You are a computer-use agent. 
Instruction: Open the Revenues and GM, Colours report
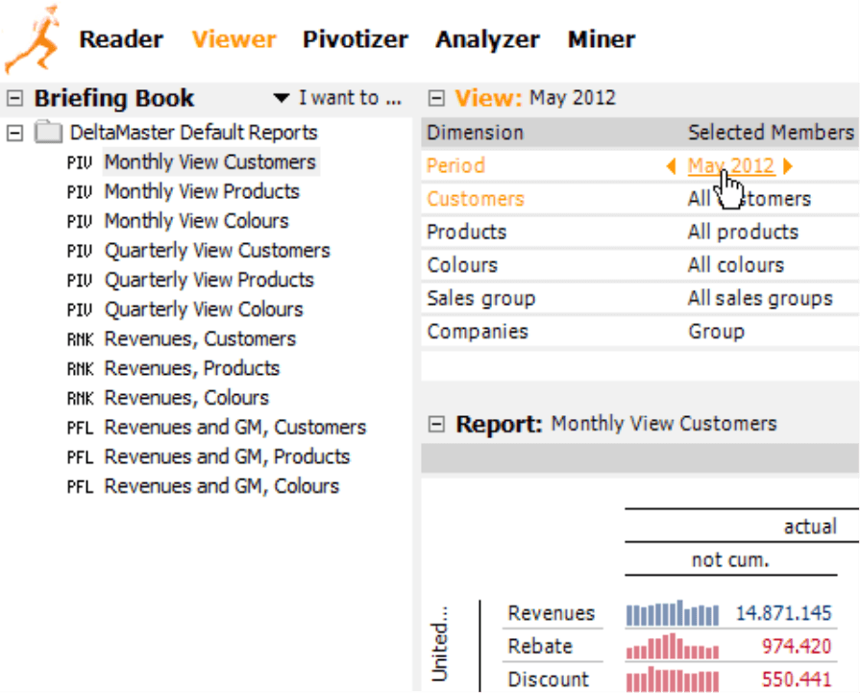pyautogui.click(x=222, y=486)
